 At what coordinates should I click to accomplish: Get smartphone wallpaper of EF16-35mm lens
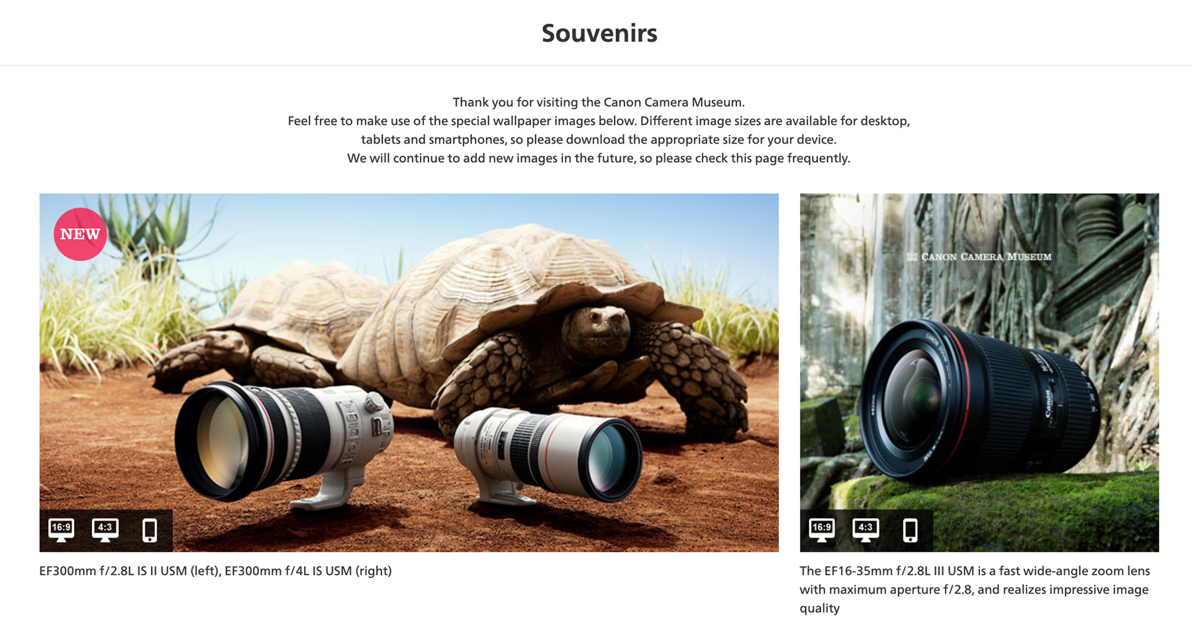click(x=911, y=530)
